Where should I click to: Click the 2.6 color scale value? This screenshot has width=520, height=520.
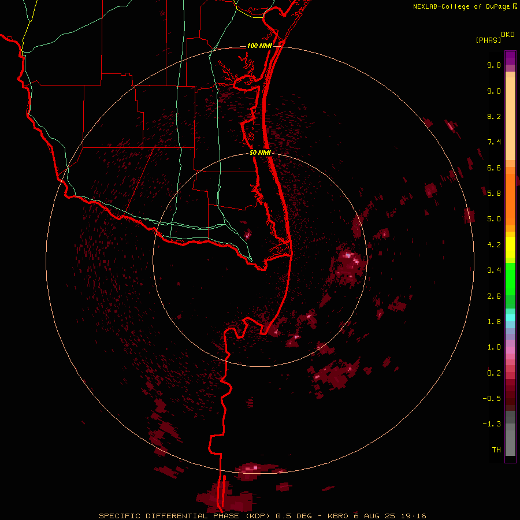494,296
